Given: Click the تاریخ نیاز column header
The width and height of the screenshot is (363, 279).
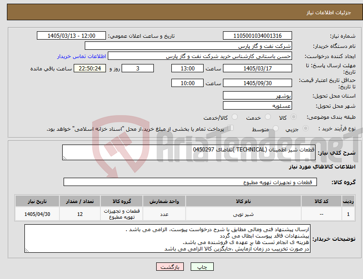Looking at the screenshot, I should pos(37,201).
